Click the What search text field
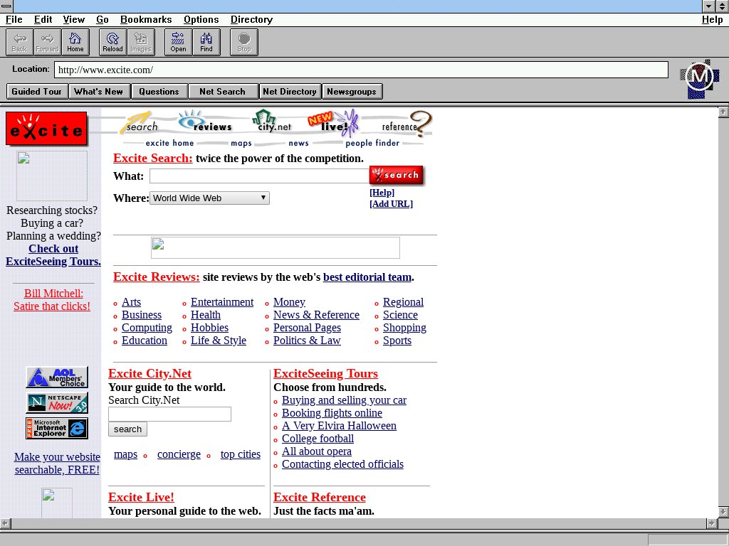The height and width of the screenshot is (546, 729). (x=258, y=176)
